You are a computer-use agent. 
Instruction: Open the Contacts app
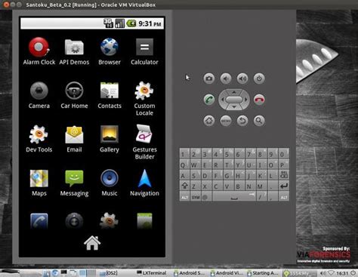pyautogui.click(x=110, y=95)
